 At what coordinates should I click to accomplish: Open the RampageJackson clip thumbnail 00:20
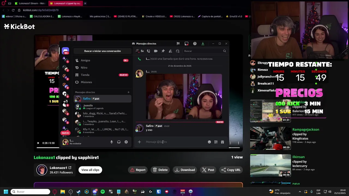click(270, 138)
